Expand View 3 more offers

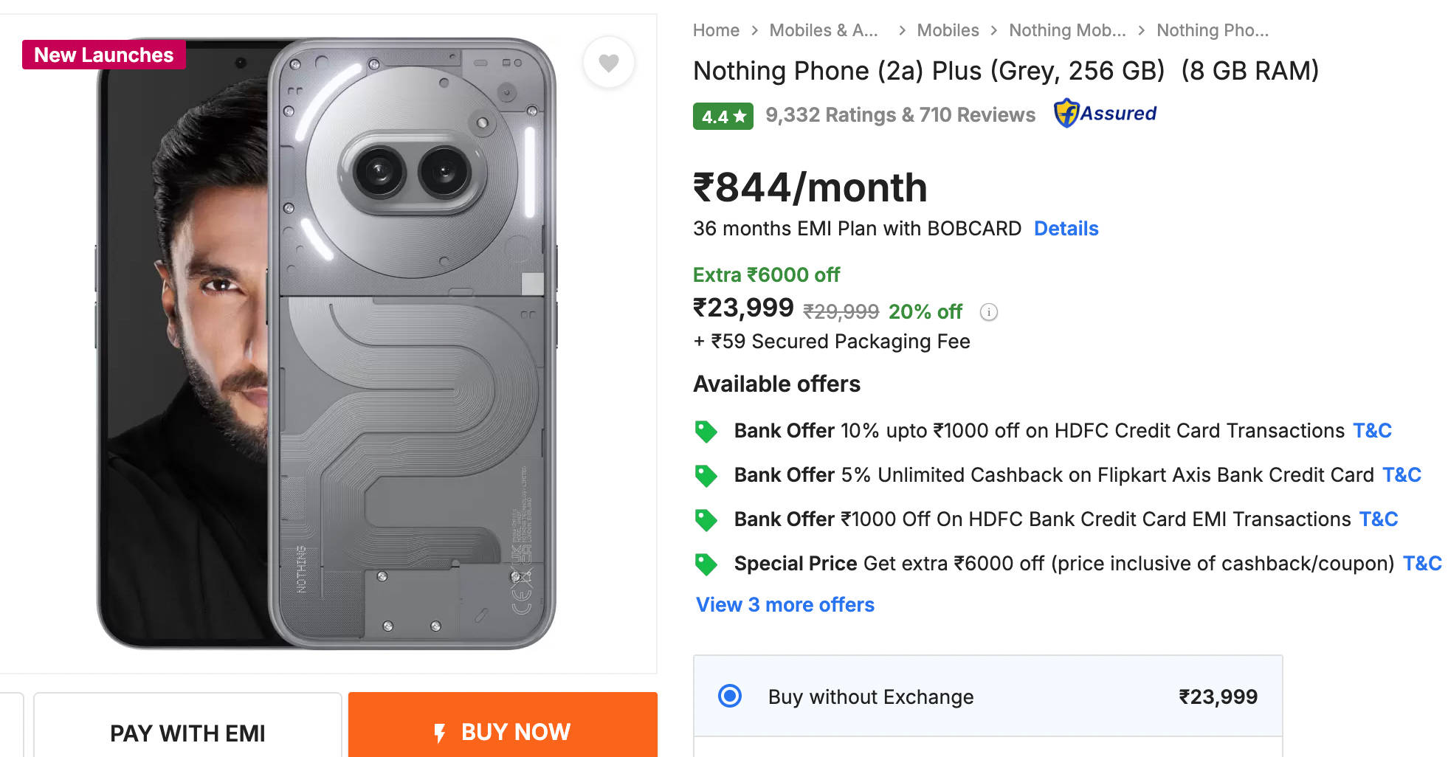pos(785,605)
